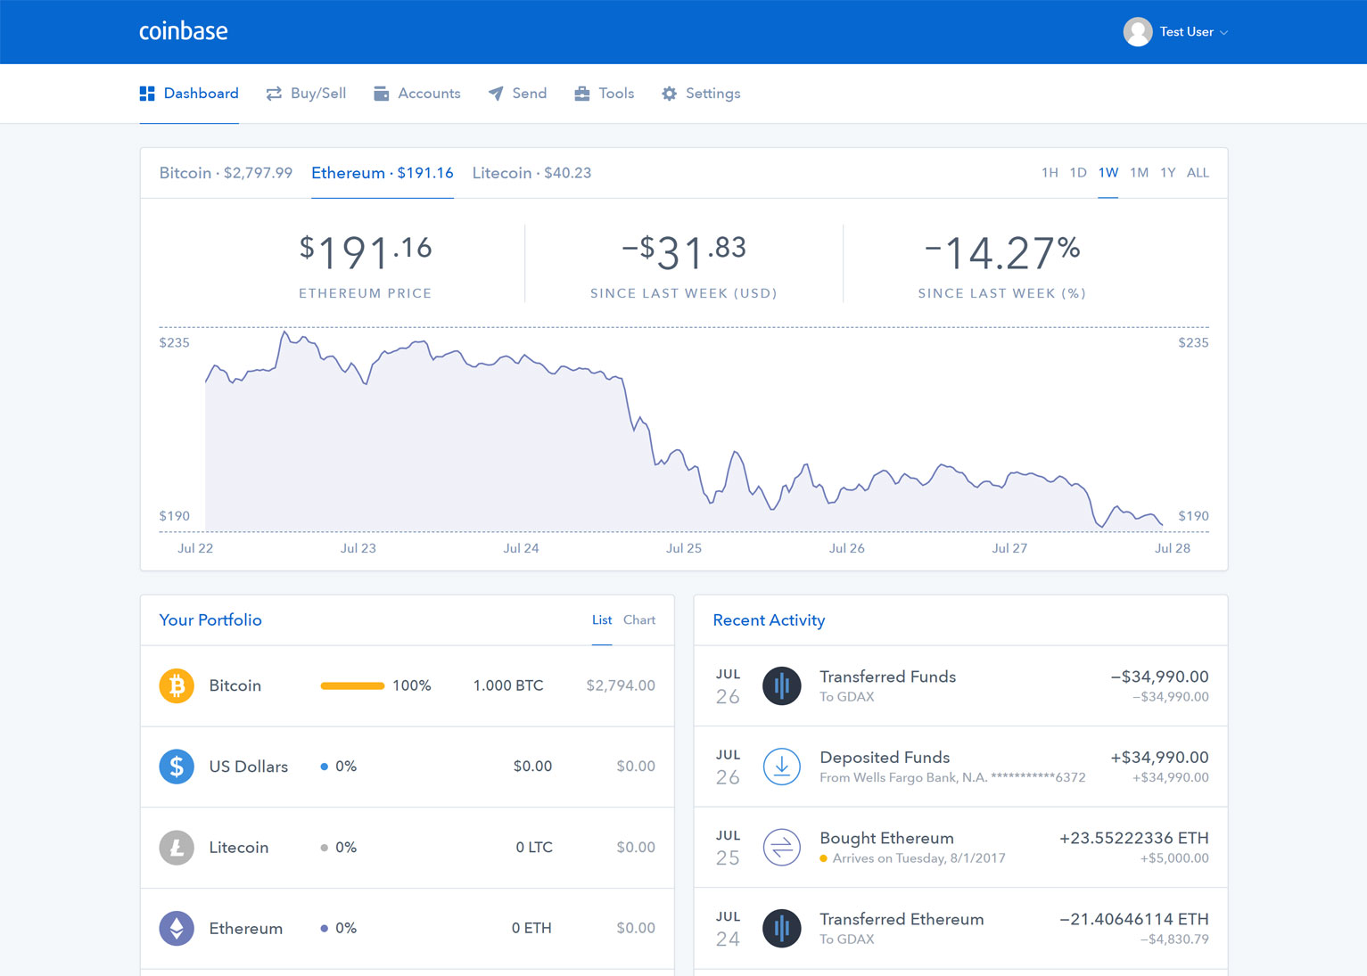Click the $191.16 Ethereum price figure
Screen dimensions: 1367x976
pyautogui.click(x=365, y=251)
